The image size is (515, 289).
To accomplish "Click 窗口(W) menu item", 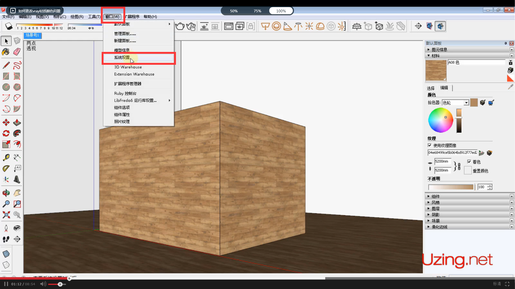I will 112,17.
